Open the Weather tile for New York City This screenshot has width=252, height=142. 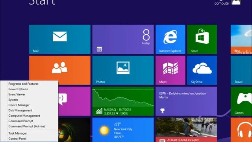[x=123, y=130]
